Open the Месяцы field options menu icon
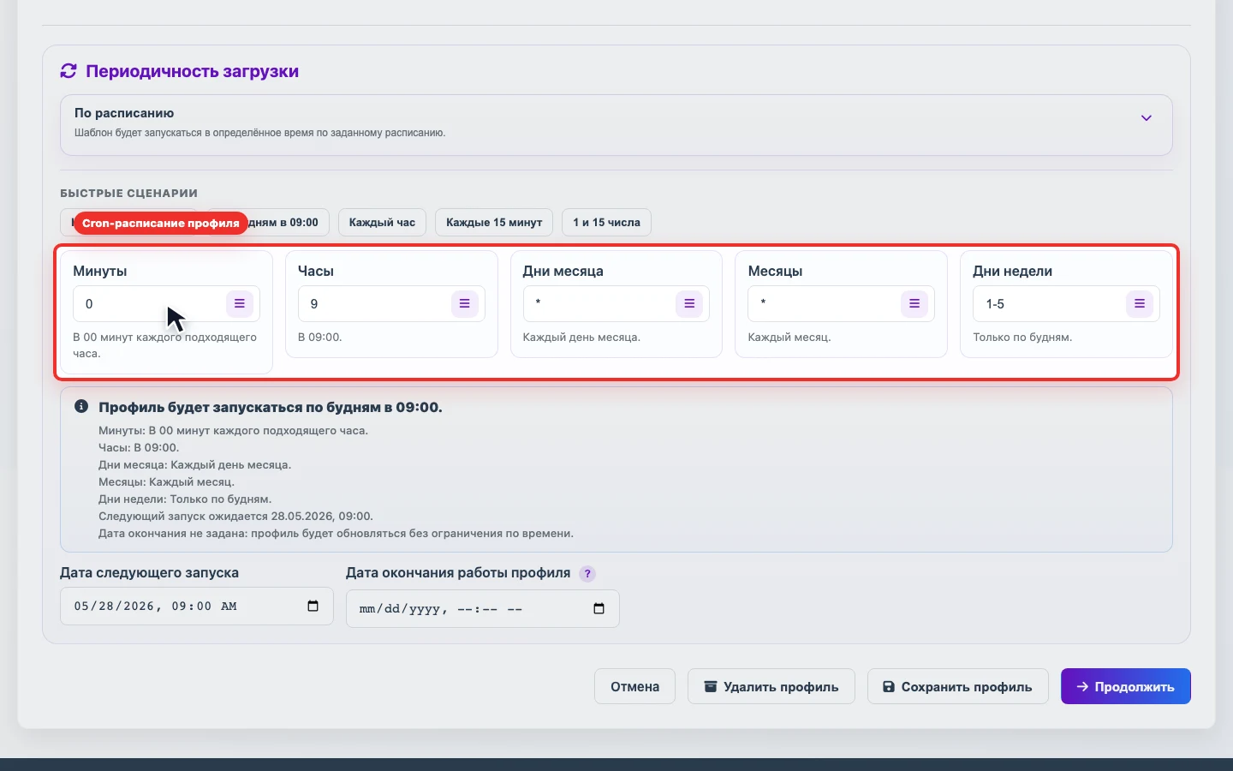Screen dimensions: 1233x771 tap(914, 304)
